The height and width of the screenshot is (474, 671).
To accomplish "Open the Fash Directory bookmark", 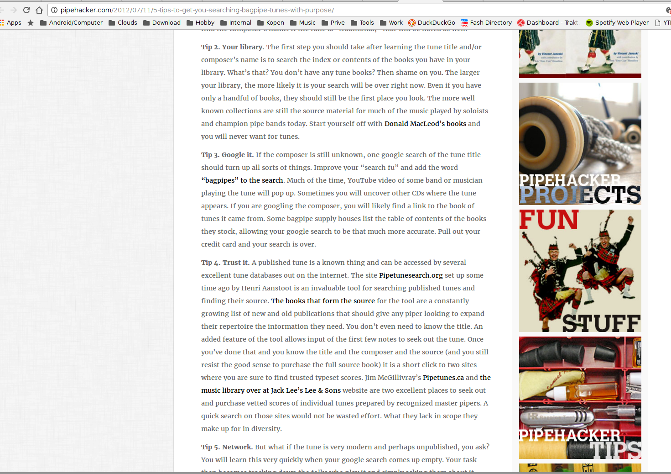I will click(x=486, y=22).
